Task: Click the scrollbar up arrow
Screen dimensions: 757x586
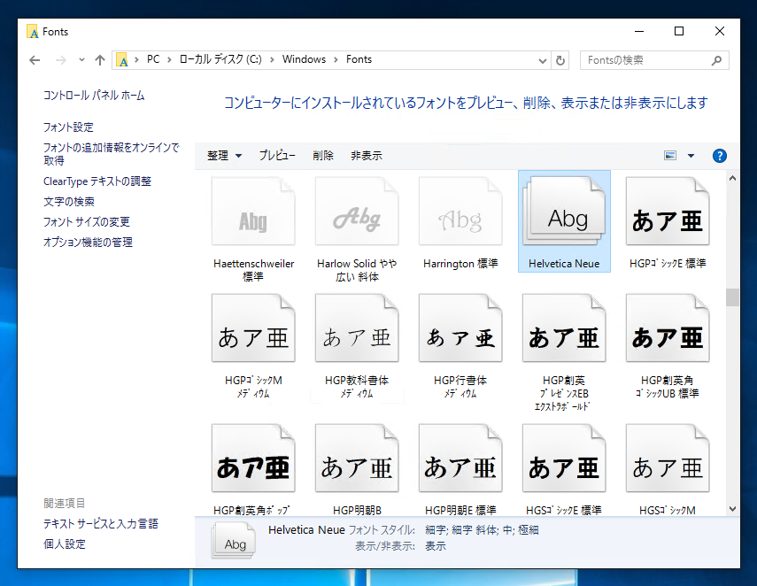Action: (732, 178)
